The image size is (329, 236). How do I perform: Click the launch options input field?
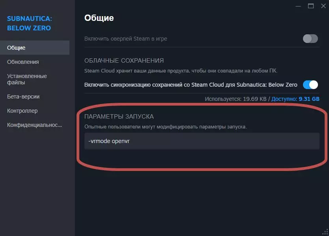(x=202, y=141)
